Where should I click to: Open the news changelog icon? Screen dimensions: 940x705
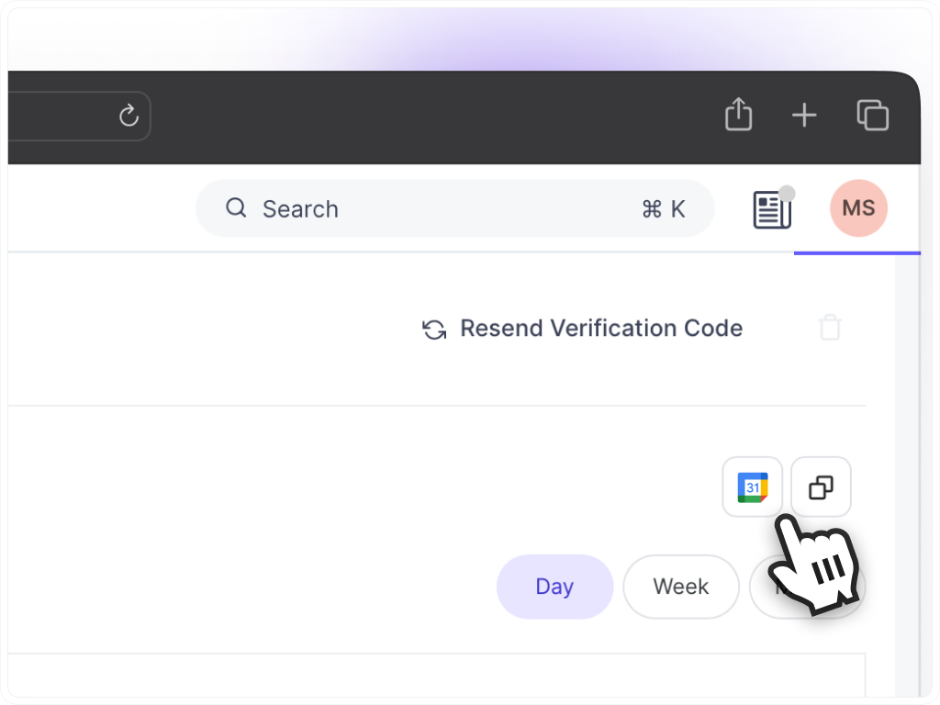(x=772, y=209)
